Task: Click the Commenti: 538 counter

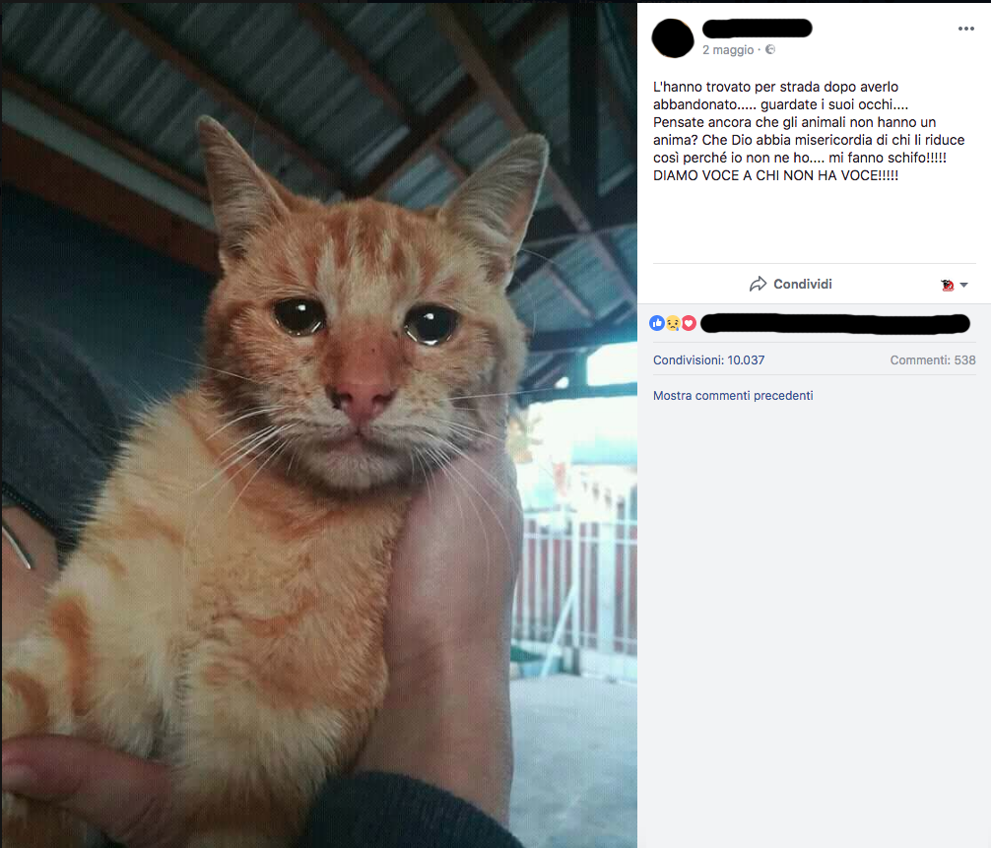Action: 933,360
